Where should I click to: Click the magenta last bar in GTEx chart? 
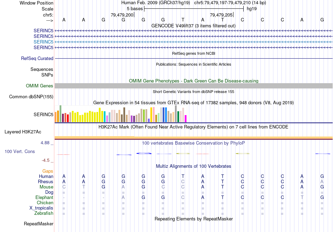[x=186, y=119]
